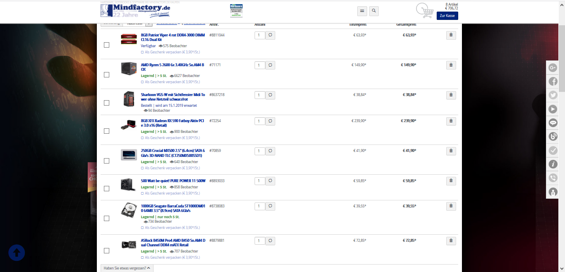565x272 pixels.
Task: Open the person icon in side bar
Action: (553, 192)
